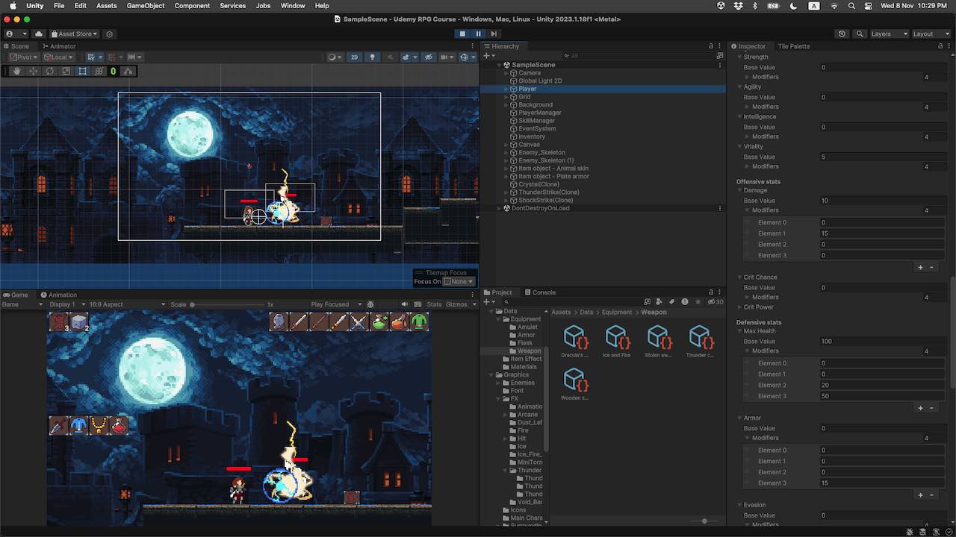The width and height of the screenshot is (956, 537).
Task: Open the Play Focused dropdown
Action: coord(335,304)
